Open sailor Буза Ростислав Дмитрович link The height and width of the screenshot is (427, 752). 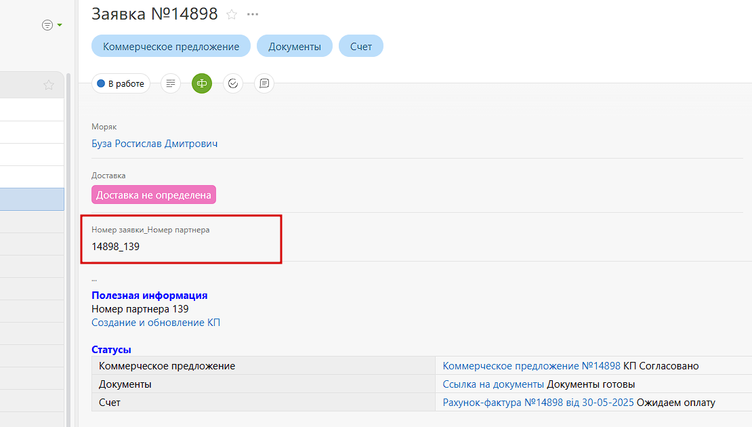(x=154, y=144)
